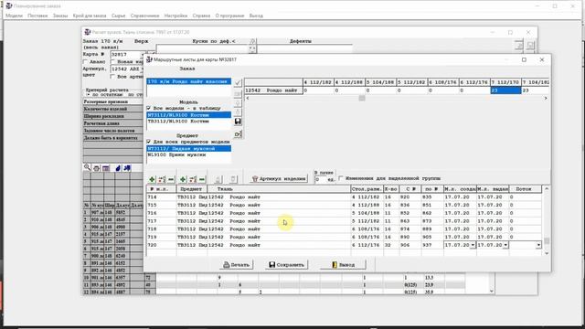Open М.л. создан date dropdown in row 720
Screen dimensions: 585x329
click(x=473, y=245)
